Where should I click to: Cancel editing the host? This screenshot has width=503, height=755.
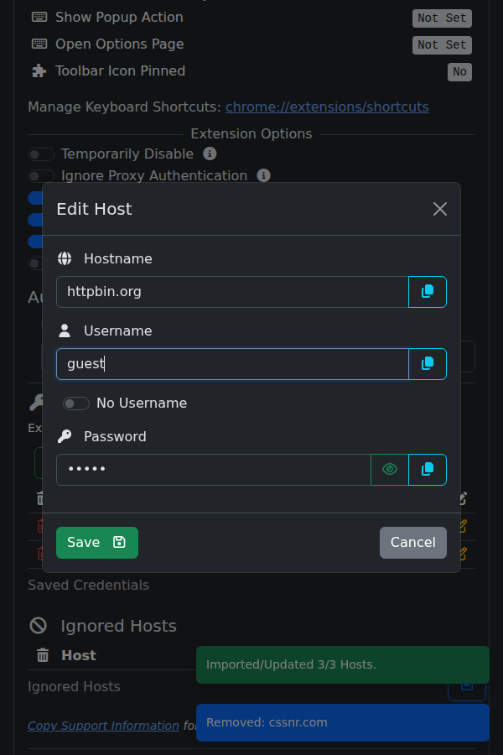click(412, 543)
